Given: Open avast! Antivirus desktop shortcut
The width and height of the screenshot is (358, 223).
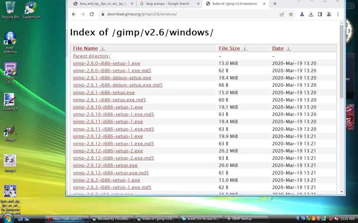Looking at the screenshot, I should 10,43.
